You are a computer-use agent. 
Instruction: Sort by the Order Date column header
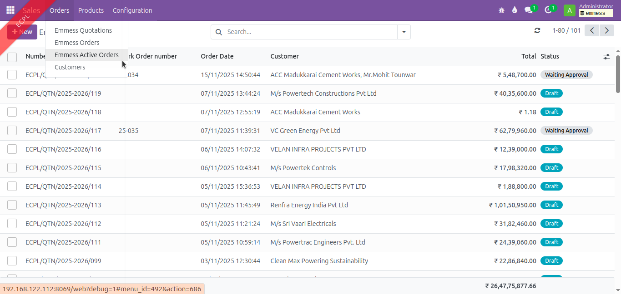coord(217,56)
